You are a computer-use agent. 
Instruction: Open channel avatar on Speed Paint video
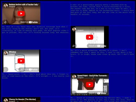tap(74, 77)
